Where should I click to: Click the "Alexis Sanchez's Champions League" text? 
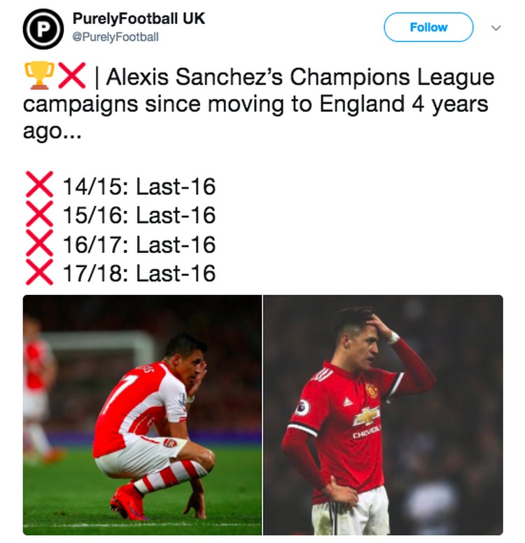click(x=301, y=78)
